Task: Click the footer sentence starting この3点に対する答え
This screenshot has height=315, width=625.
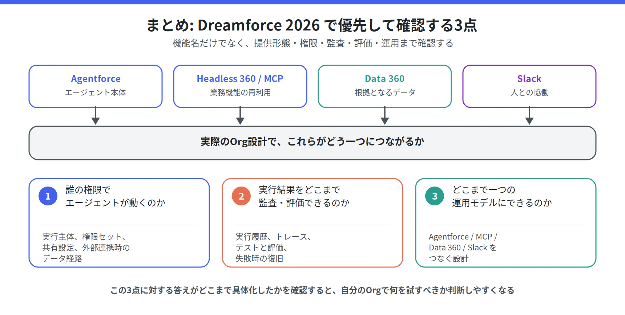Action: [x=312, y=290]
